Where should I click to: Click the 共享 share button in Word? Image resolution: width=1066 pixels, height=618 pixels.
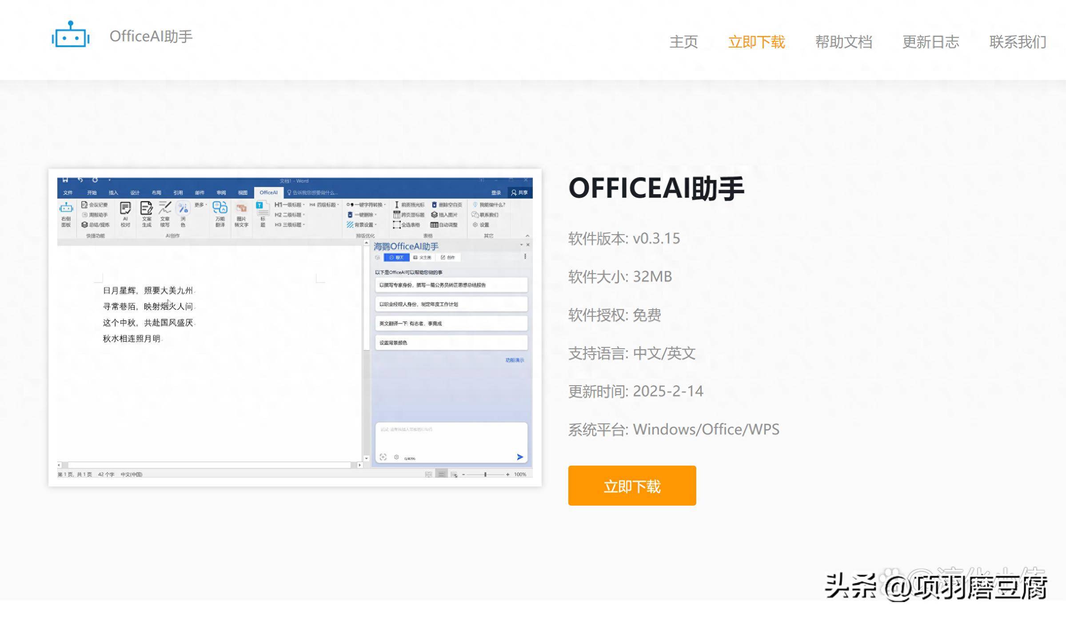pyautogui.click(x=519, y=192)
